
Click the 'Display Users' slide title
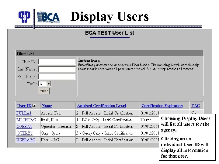click(x=109, y=17)
